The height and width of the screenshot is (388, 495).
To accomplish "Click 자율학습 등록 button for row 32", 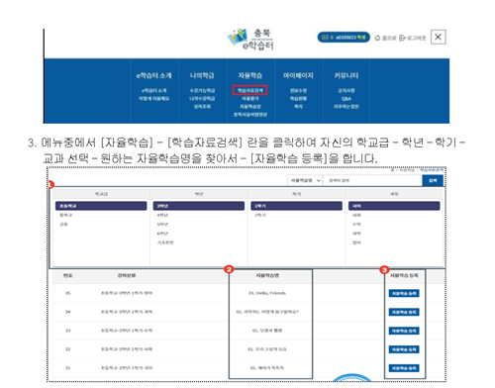I will click(404, 349).
